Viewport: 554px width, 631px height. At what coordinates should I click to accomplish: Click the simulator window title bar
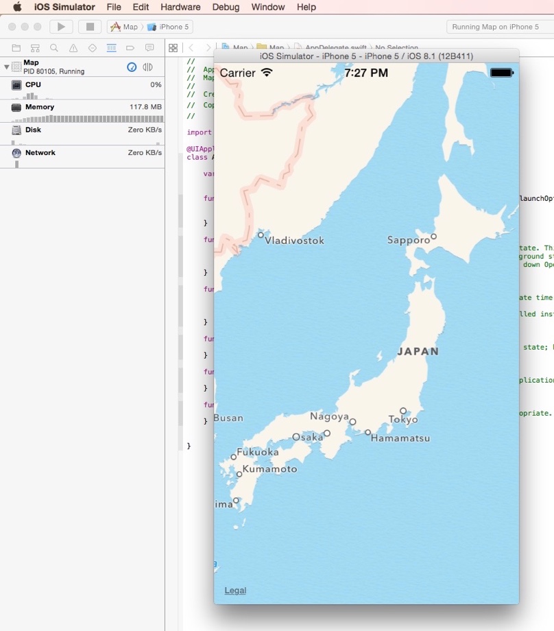coord(366,56)
